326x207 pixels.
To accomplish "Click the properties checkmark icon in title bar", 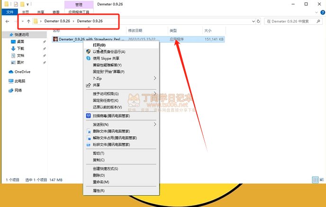I will [16, 4].
